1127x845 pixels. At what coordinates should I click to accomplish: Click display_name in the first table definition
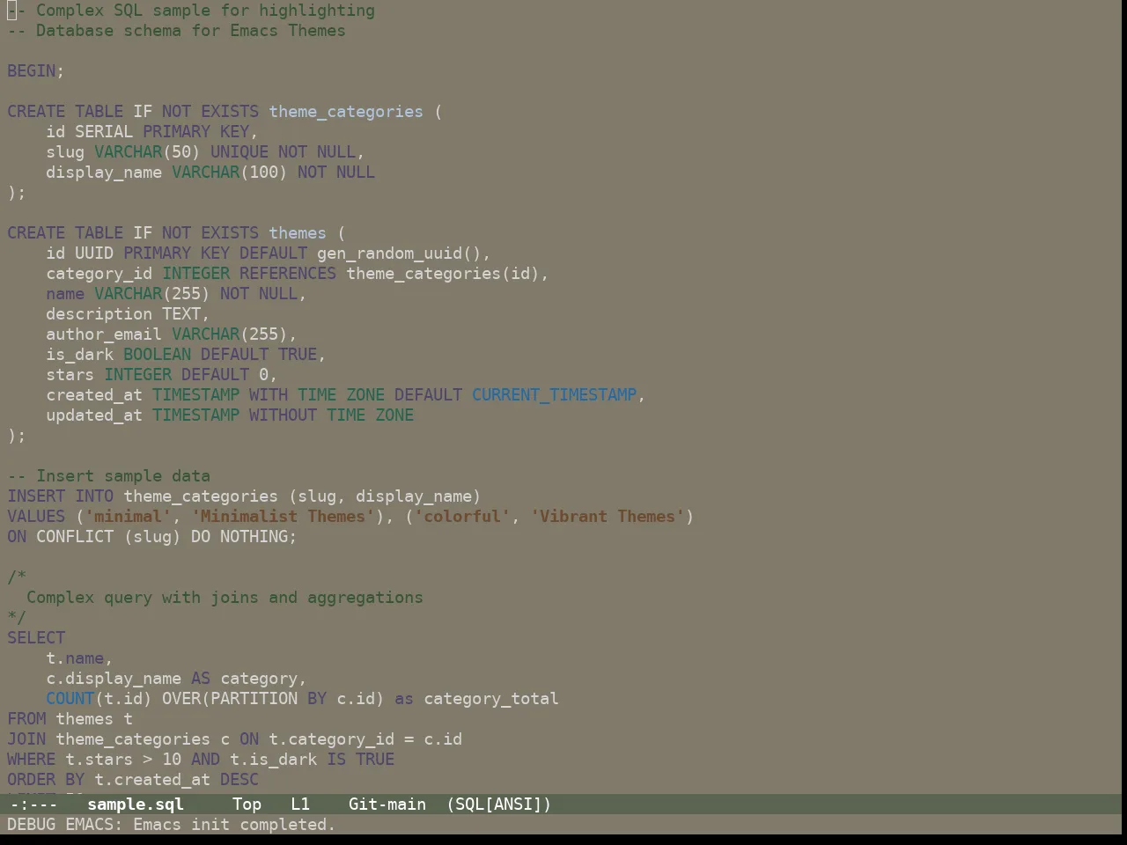(104, 173)
